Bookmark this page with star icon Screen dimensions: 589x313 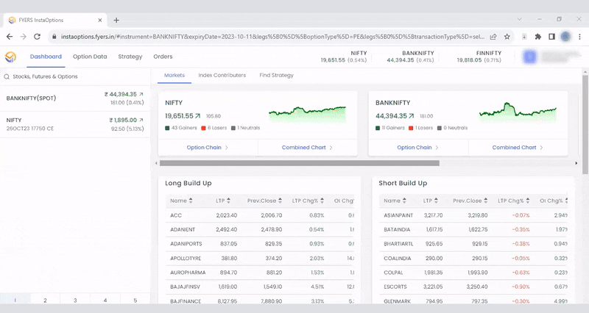click(507, 36)
